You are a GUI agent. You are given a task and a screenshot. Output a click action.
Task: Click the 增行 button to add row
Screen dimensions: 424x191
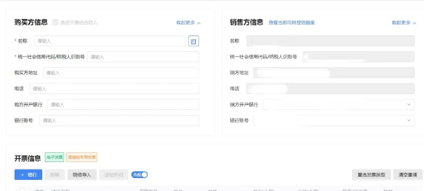pos(28,175)
